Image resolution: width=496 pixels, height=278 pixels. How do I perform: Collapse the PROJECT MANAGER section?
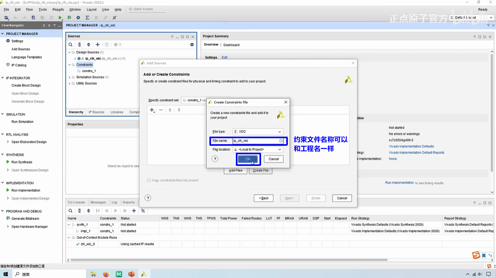point(3,34)
